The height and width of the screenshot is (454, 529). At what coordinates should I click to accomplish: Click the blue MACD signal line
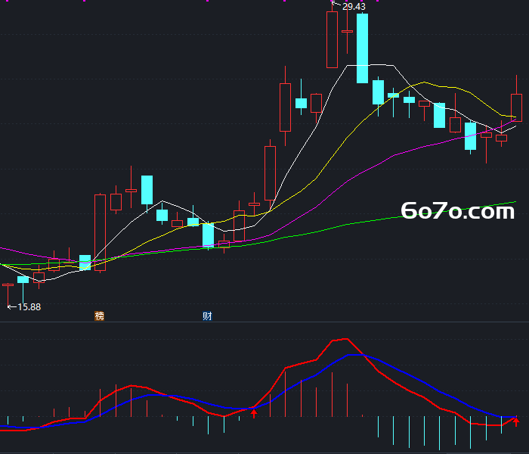(405, 375)
